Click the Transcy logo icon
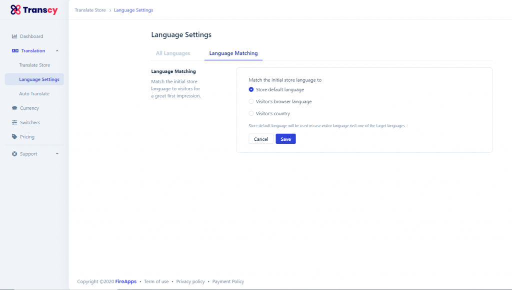Viewport: 512px width, 290px height. (x=15, y=10)
